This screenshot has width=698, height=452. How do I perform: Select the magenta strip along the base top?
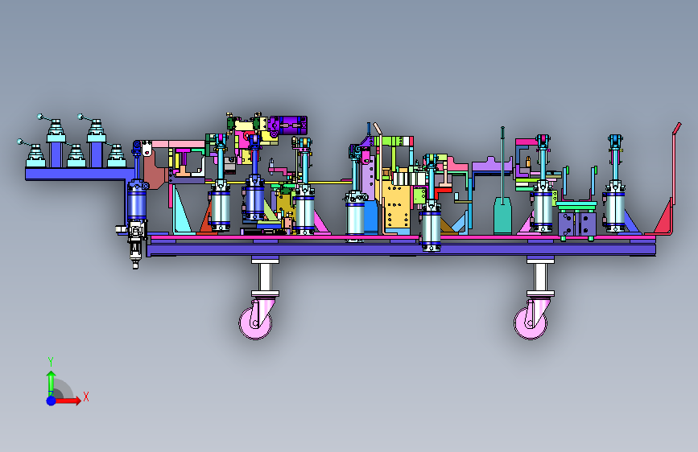pyautogui.click(x=403, y=237)
